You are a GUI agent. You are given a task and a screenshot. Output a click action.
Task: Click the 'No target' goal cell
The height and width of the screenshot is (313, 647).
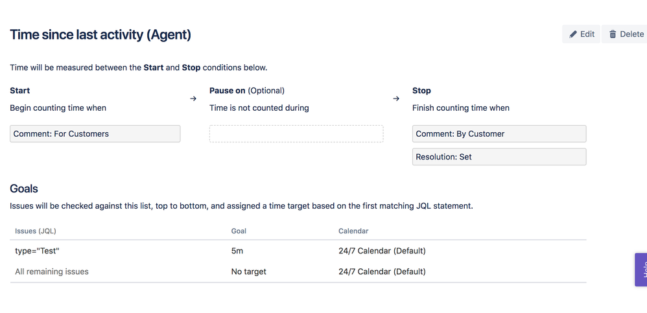248,272
